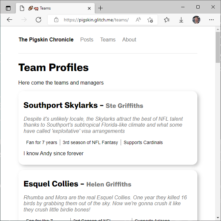Click the Esquel Collies italic description
Viewport: 221px width, 221px height.
pos(105,204)
